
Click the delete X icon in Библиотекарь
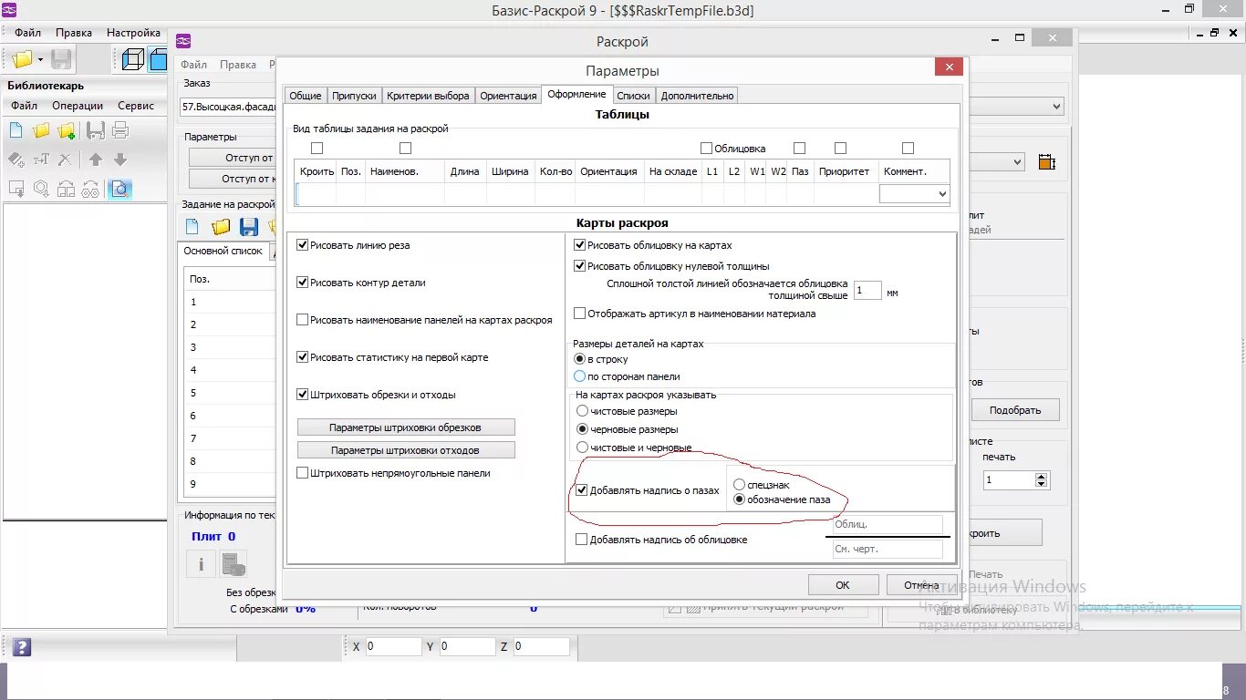(65, 160)
